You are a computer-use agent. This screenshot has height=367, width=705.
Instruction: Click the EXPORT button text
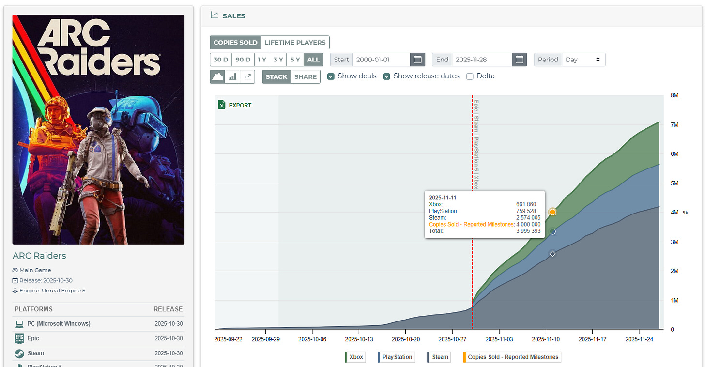pos(240,105)
